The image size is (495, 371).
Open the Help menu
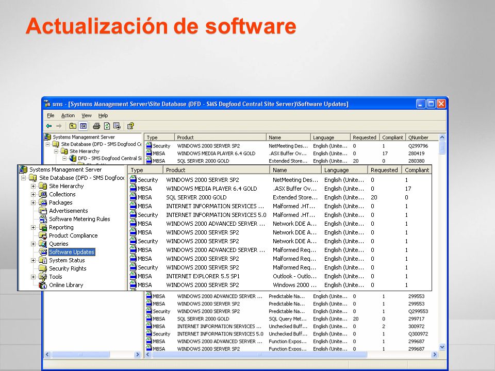[x=103, y=115]
